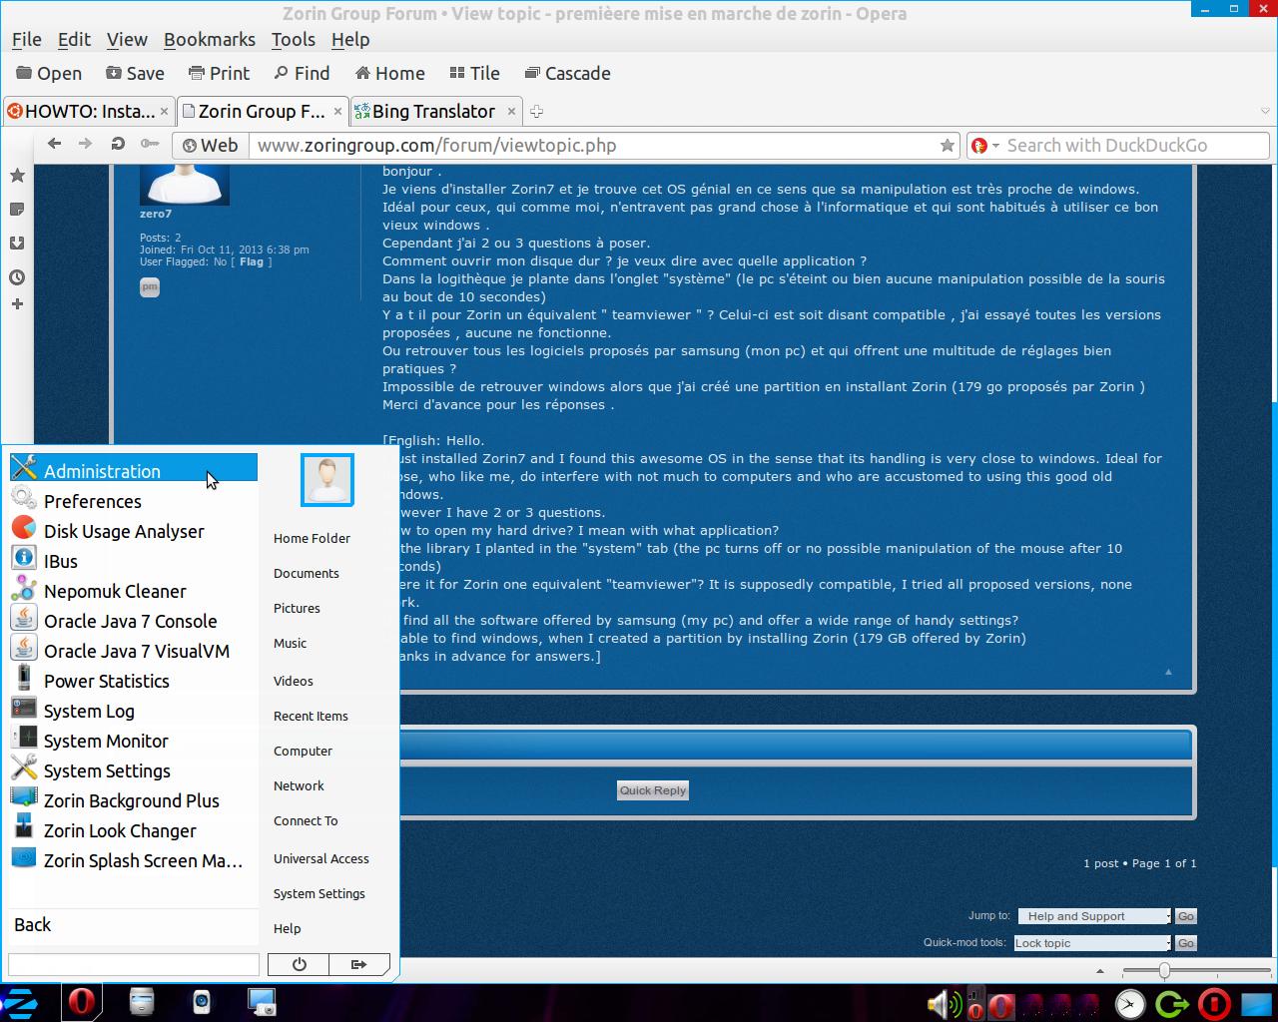Viewport: 1278px width, 1022px height.
Task: Click the volume speaker tray icon
Action: click(x=940, y=1003)
